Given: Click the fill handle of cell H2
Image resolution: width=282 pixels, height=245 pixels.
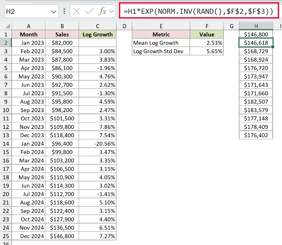Looking at the screenshot, I should (273, 47).
